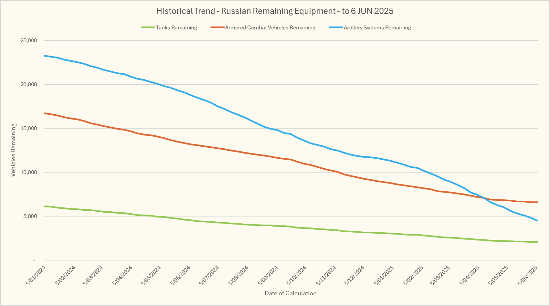Click the 5/12/2024 date label on x-axis
The width and height of the screenshot is (550, 306).
click(355, 275)
